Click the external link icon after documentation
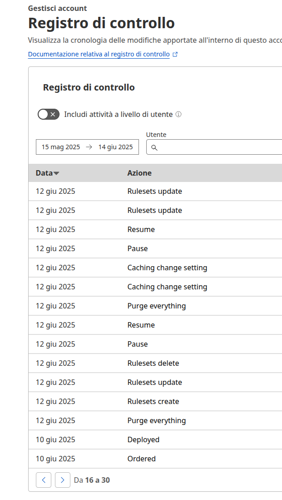282x500 pixels. tap(175, 55)
